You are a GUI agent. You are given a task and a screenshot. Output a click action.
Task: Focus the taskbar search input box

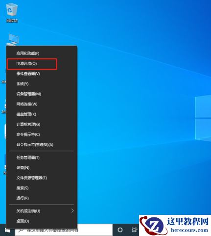point(64,230)
